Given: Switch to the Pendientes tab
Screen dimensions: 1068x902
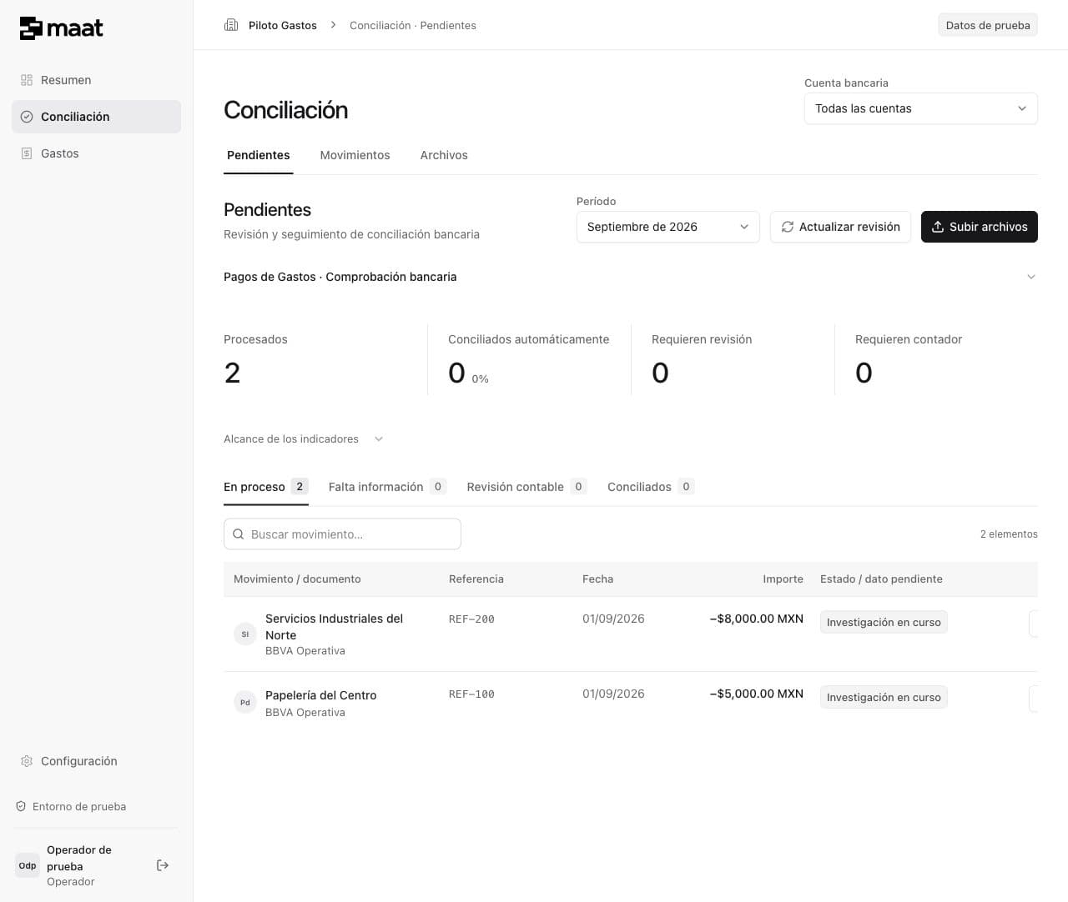Looking at the screenshot, I should pos(259,155).
